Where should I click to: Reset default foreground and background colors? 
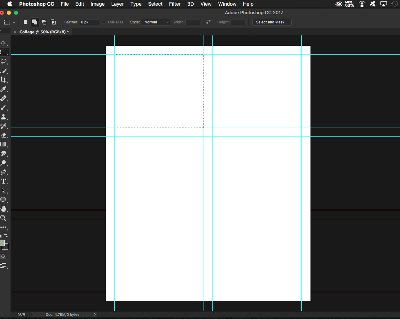[x=1, y=236]
